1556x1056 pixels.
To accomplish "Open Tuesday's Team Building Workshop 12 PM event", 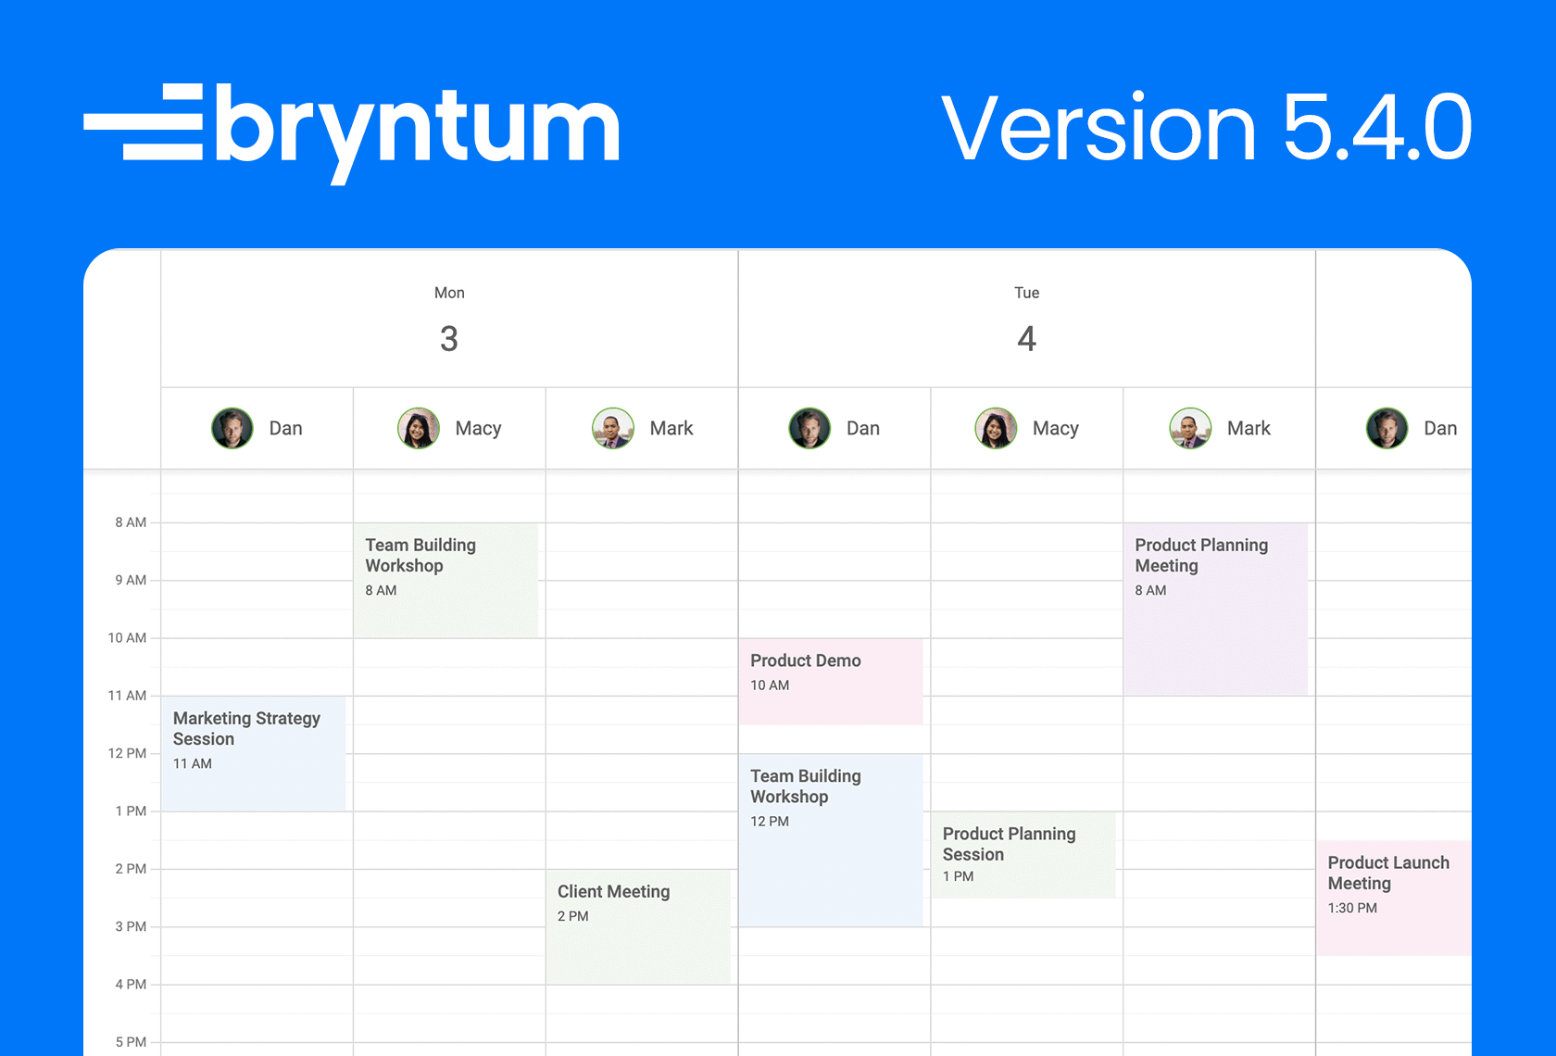I will [x=831, y=840].
